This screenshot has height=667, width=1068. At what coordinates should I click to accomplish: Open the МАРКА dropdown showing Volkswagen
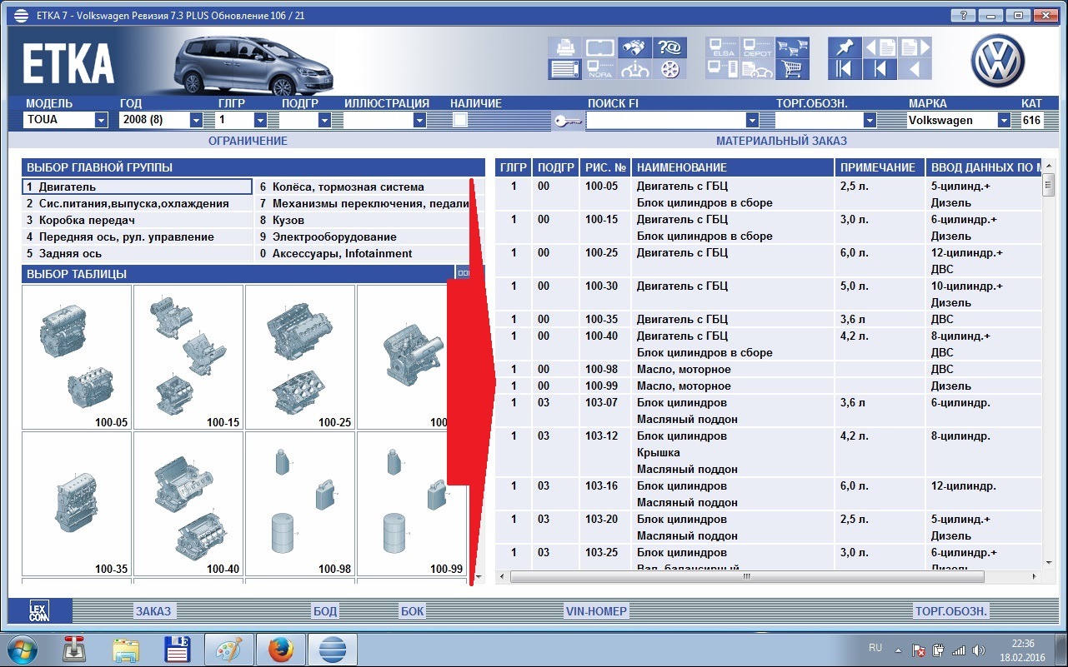[x=1004, y=120]
